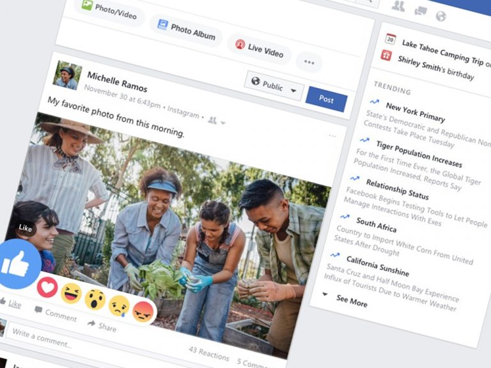This screenshot has height=368, width=491.
Task: Click the Instagram source link
Action: coord(183,112)
